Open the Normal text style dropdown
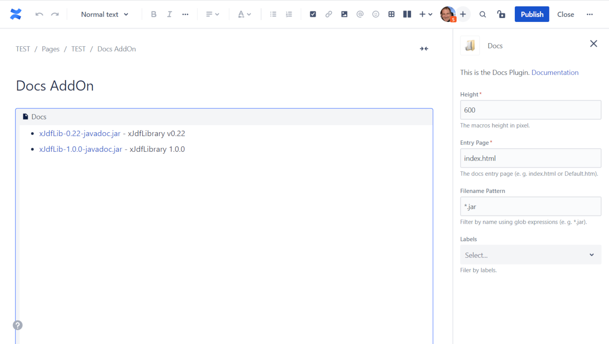 point(104,14)
